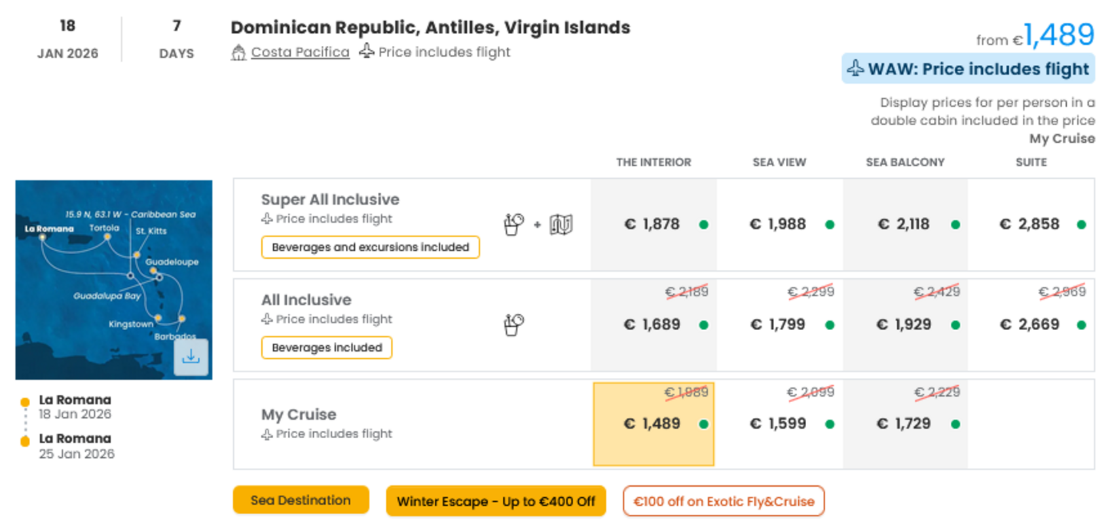Click the WAW: Price includes flight badge

pos(968,69)
